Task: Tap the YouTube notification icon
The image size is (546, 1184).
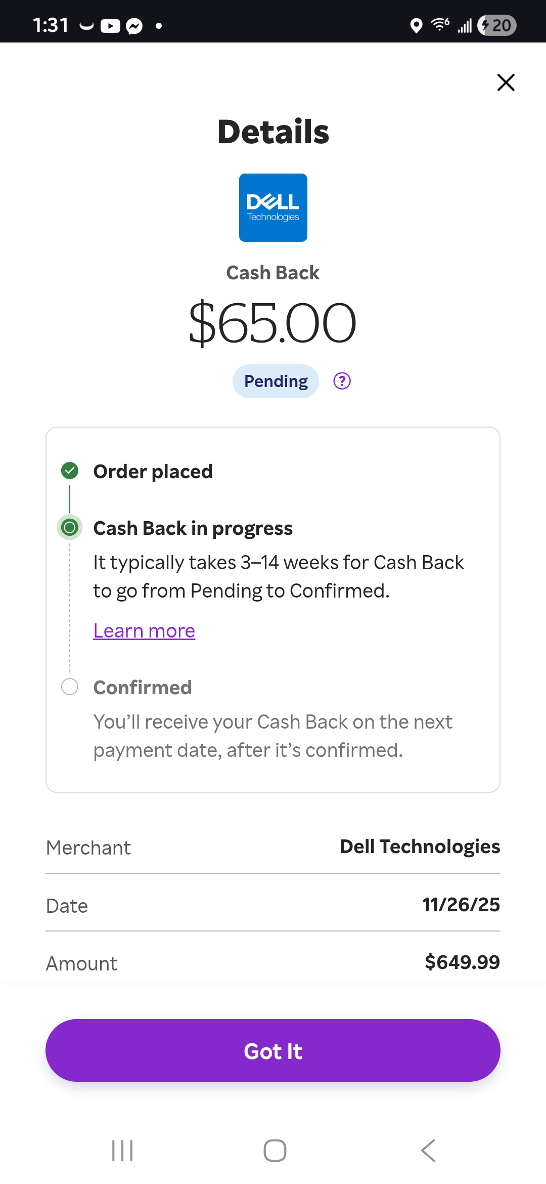Action: (x=110, y=26)
